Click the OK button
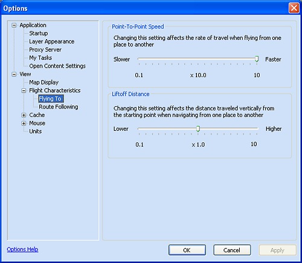Image resolution: width=302 pixels, height=263 pixels. [187, 250]
